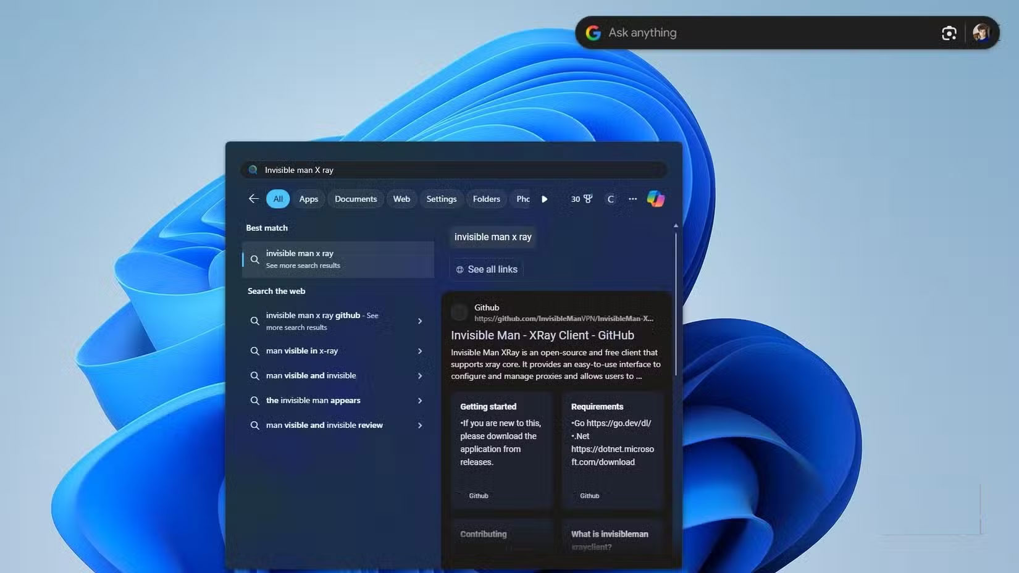The height and width of the screenshot is (573, 1019).
Task: Open Invisible Man - XRay Client GitHub result
Action: tap(542, 335)
